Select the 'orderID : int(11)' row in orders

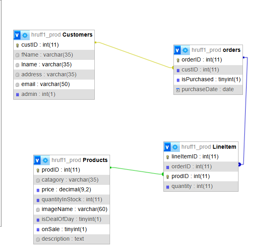click(208, 60)
